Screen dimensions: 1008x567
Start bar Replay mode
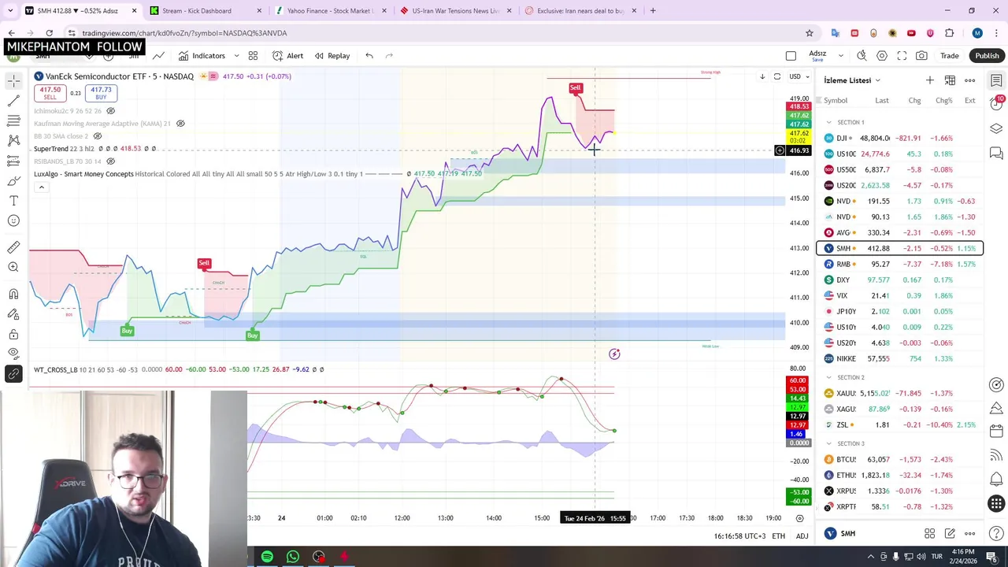[x=332, y=56]
